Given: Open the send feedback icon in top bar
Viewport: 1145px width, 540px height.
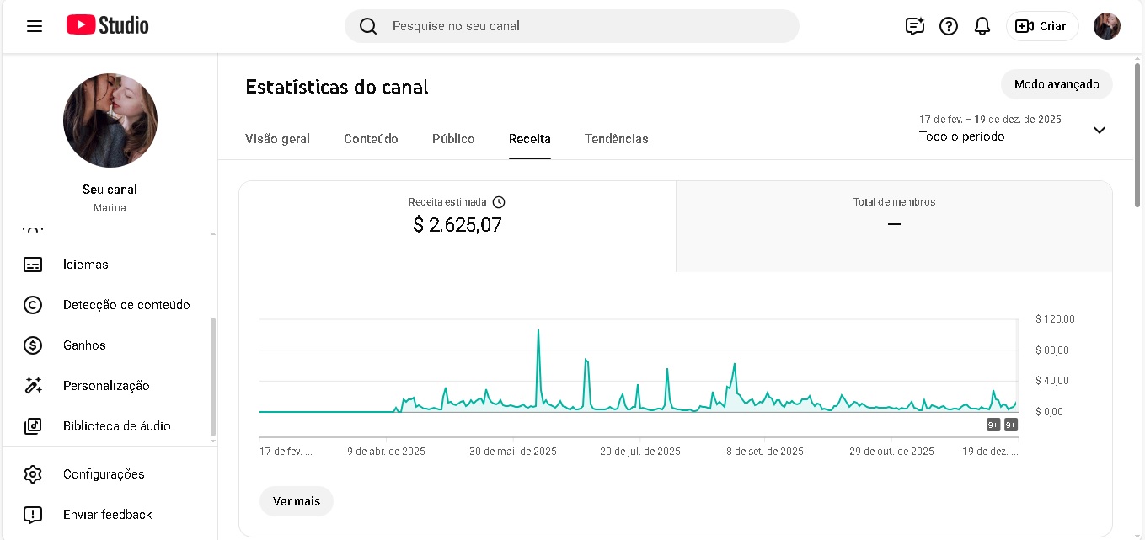Looking at the screenshot, I should (x=915, y=26).
